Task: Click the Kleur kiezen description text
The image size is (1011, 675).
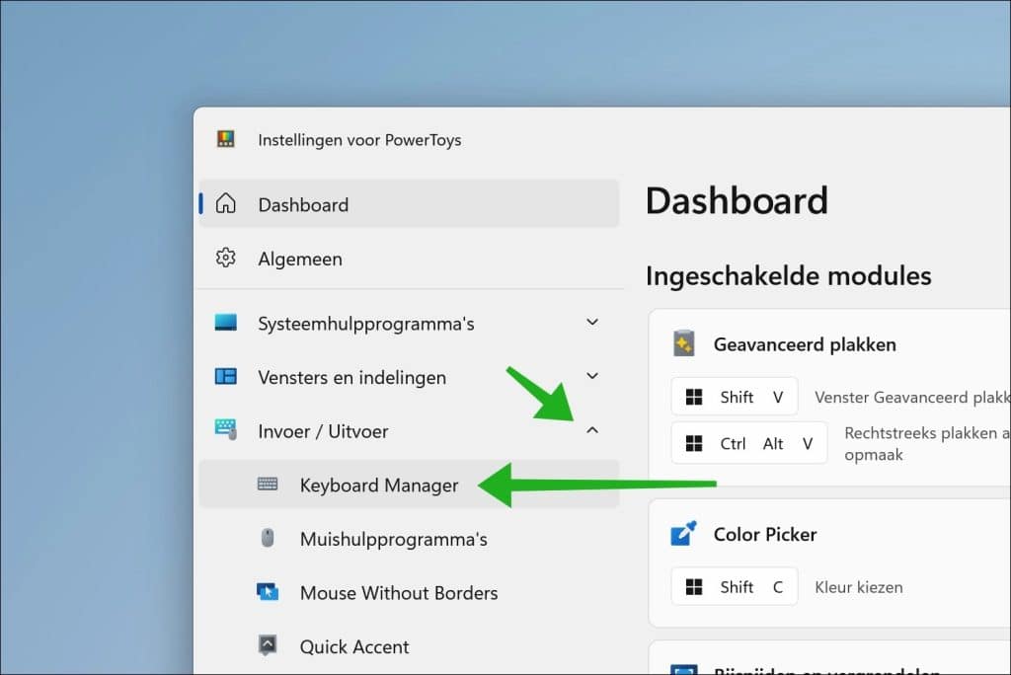Action: (x=859, y=587)
